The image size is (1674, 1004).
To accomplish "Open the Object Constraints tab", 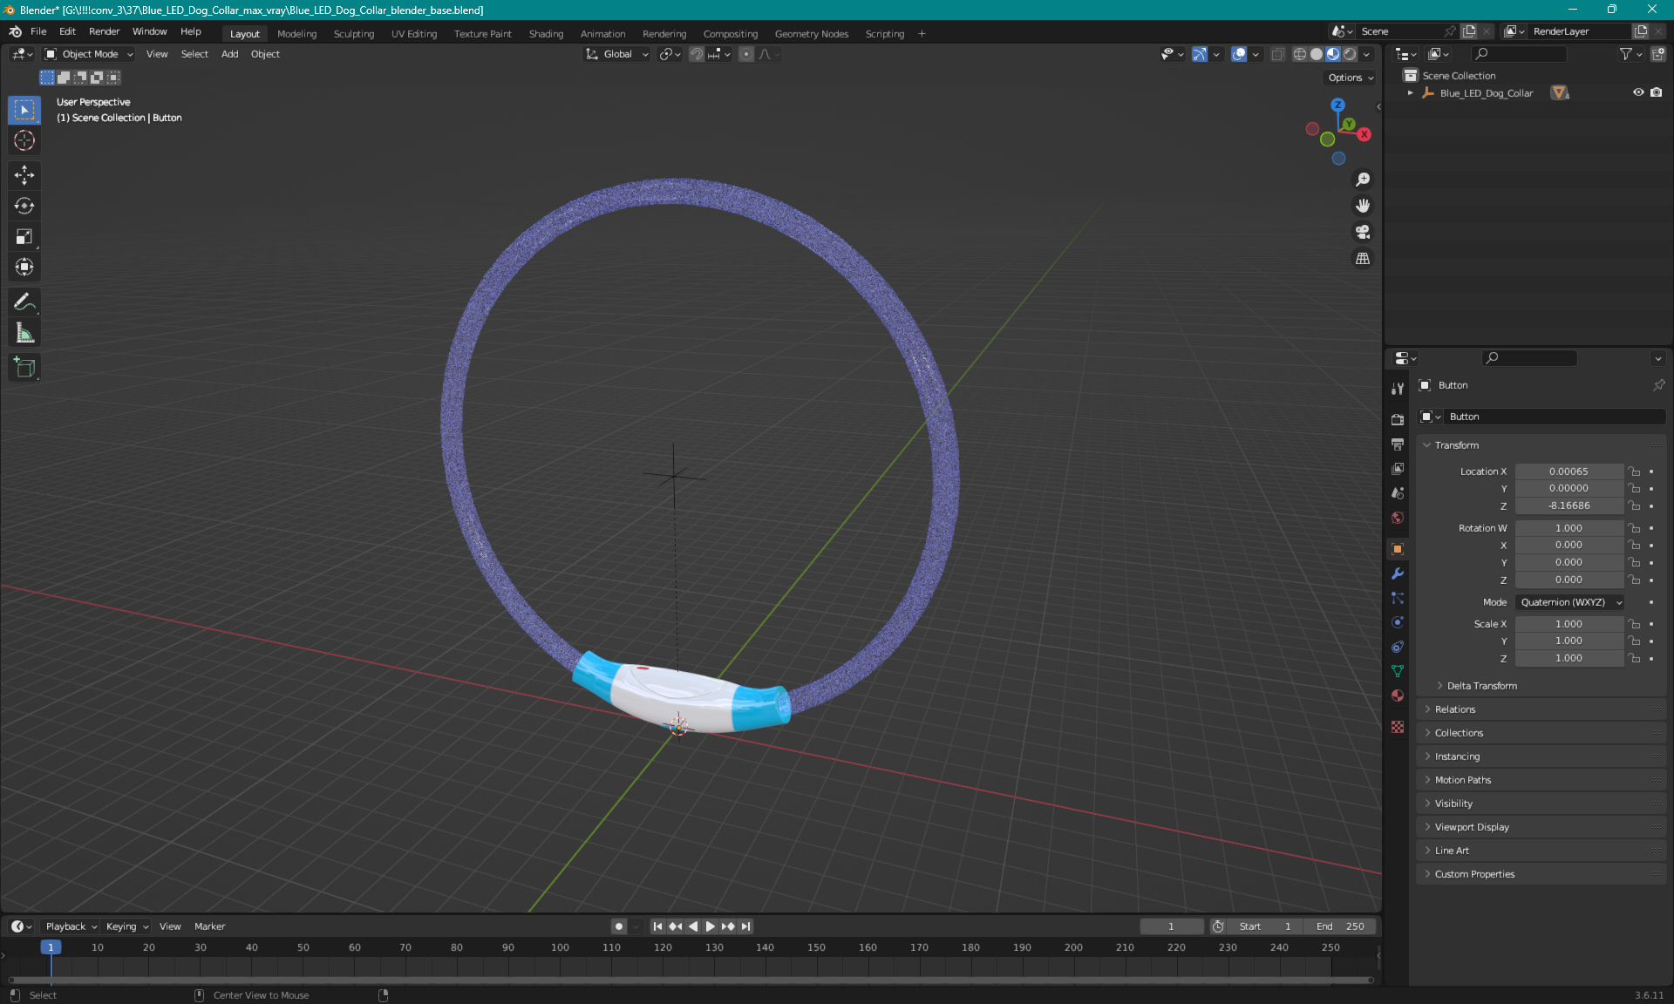I will (1398, 647).
